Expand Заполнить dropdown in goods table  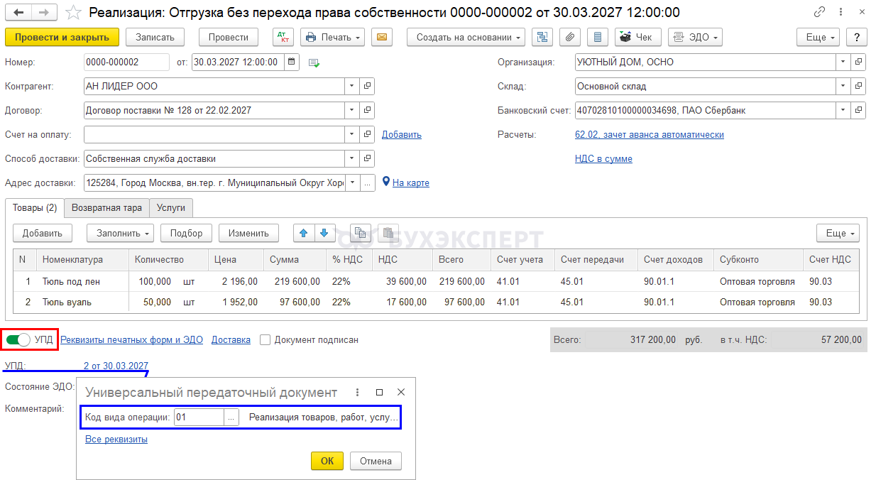(120, 233)
